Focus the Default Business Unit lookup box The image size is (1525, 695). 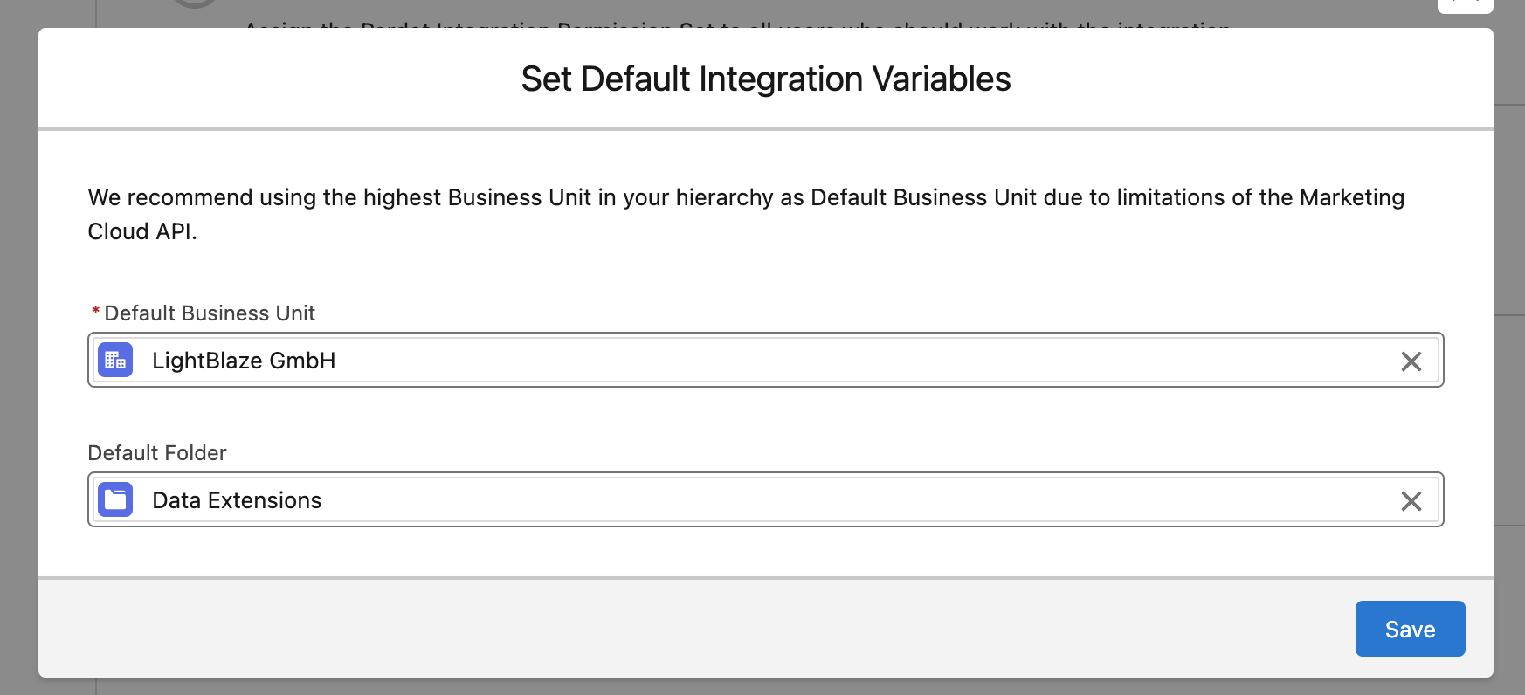(x=786, y=361)
